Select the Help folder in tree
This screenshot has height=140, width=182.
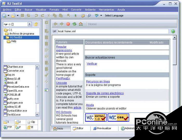(x=11, y=41)
